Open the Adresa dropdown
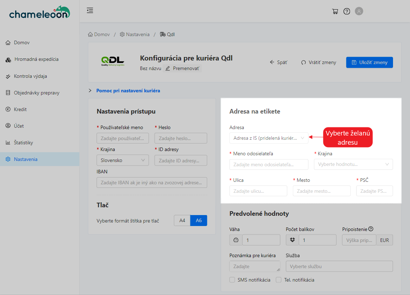 pyautogui.click(x=268, y=138)
